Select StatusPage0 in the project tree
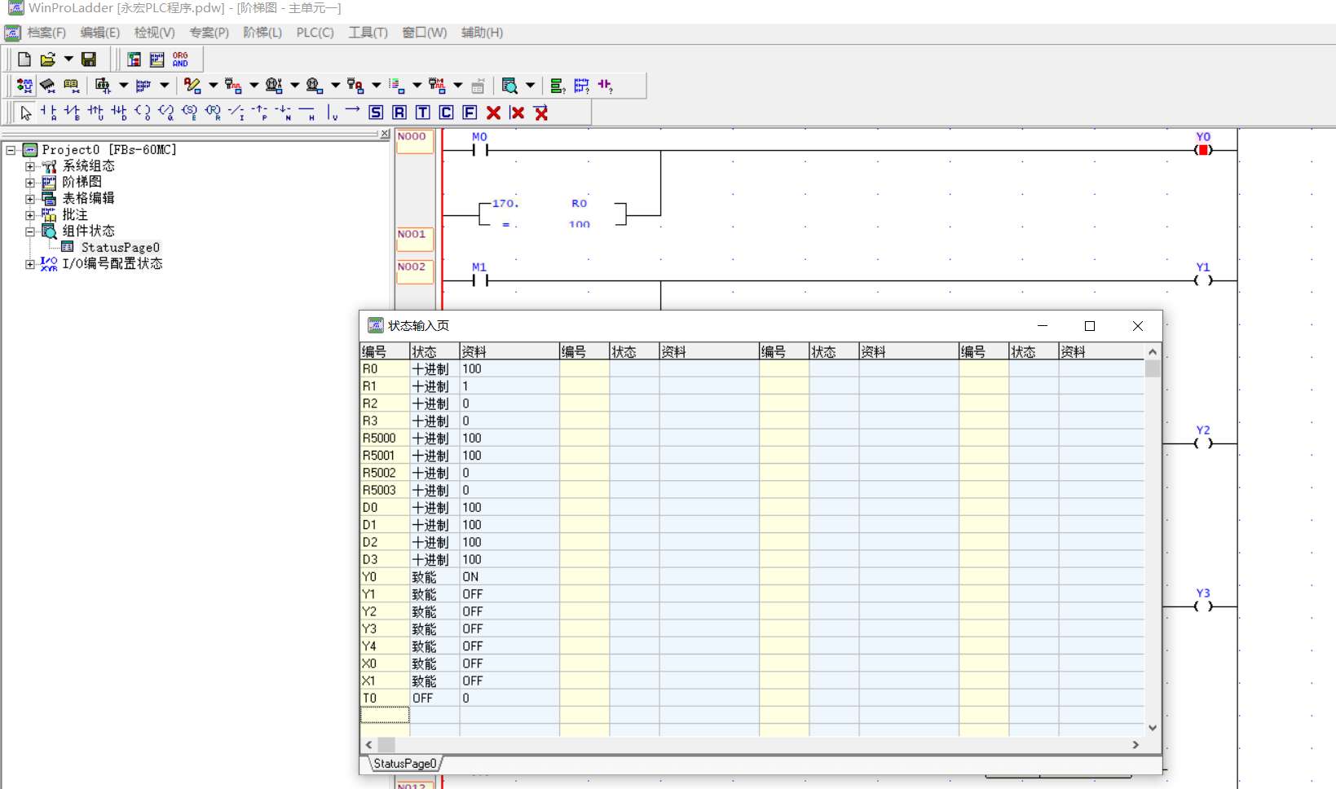1336x789 pixels. [x=120, y=248]
